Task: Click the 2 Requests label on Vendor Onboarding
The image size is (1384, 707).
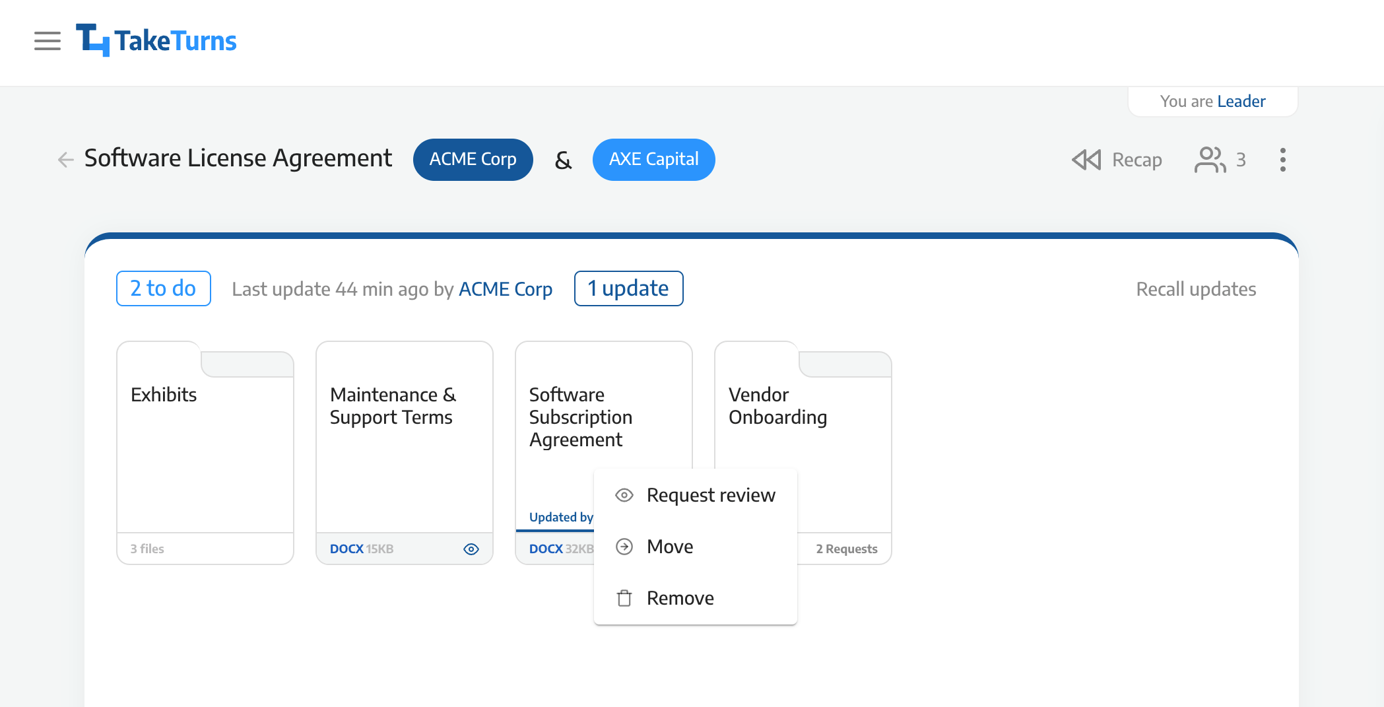Action: 847,549
